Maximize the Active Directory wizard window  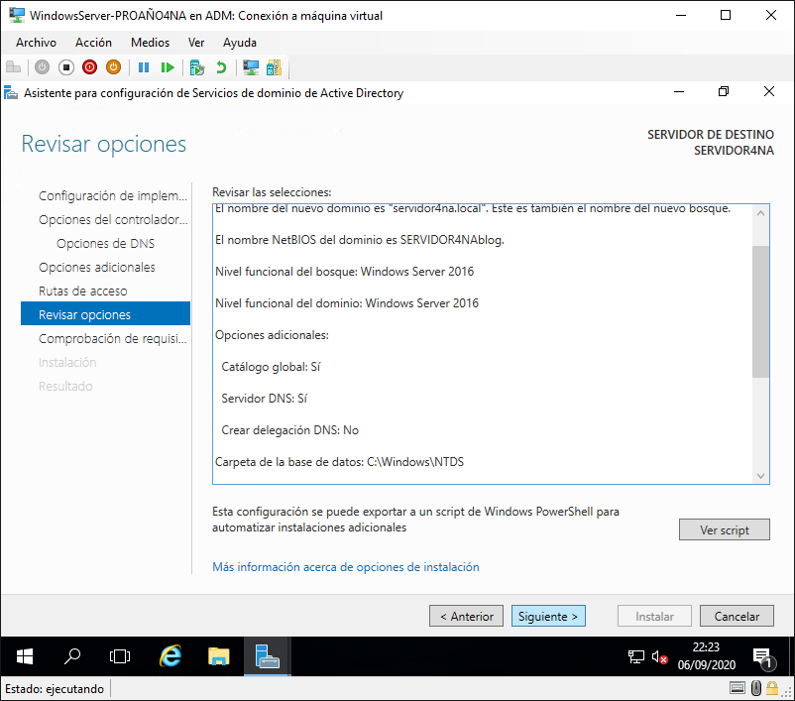click(724, 91)
